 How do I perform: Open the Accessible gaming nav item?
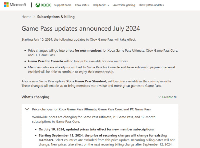(124, 5)
